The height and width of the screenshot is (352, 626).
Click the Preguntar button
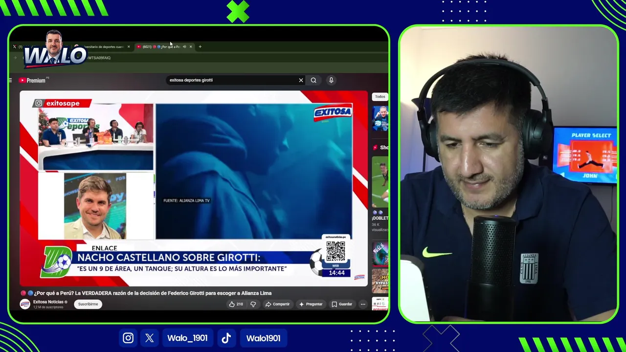[311, 304]
